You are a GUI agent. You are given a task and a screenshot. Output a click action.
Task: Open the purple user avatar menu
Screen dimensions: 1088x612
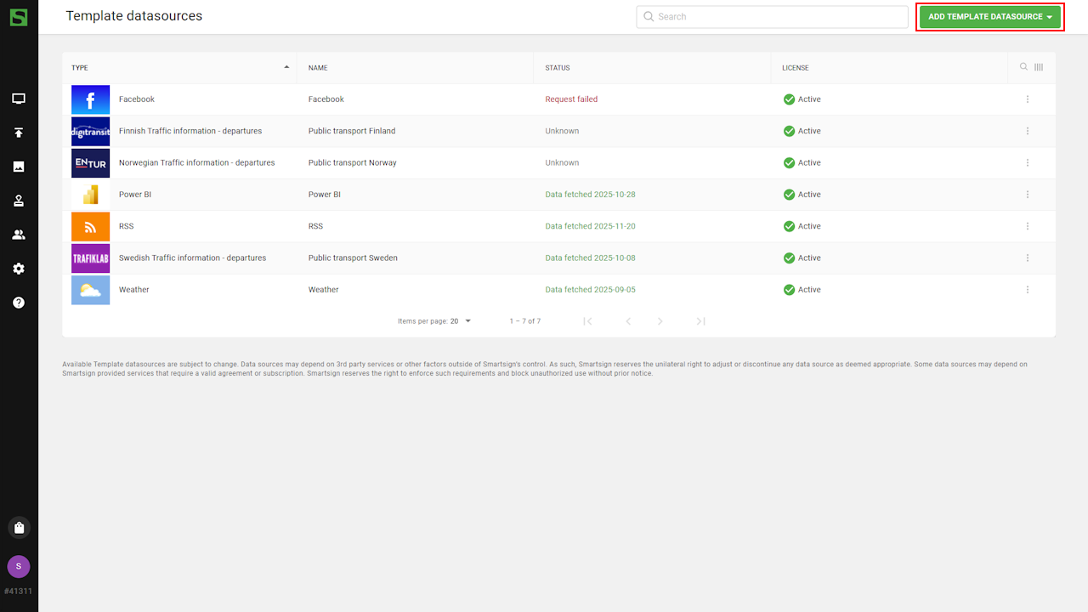click(19, 566)
